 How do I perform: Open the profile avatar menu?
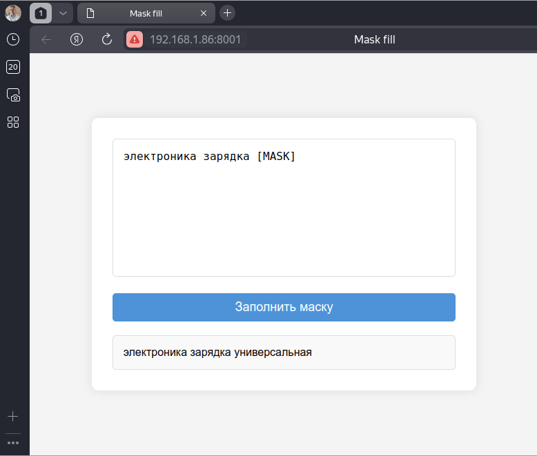click(13, 13)
